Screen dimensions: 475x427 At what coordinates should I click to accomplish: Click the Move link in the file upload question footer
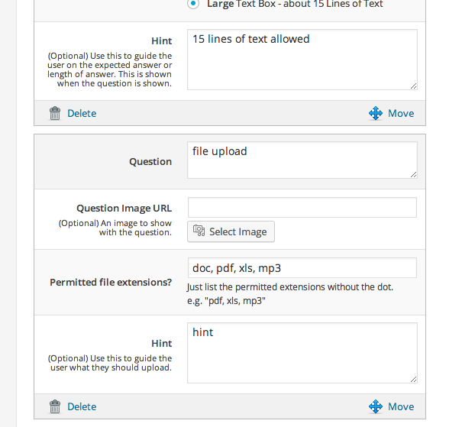(401, 406)
